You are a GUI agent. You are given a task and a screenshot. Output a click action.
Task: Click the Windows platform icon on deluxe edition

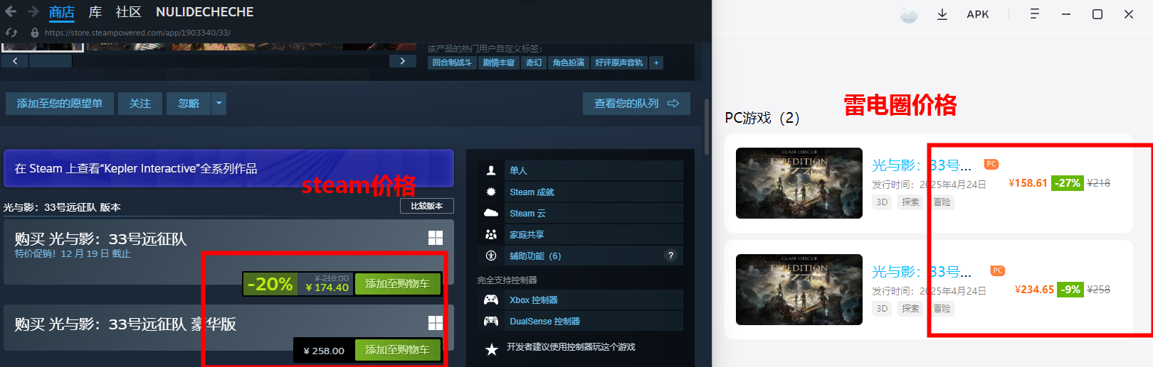click(x=436, y=323)
